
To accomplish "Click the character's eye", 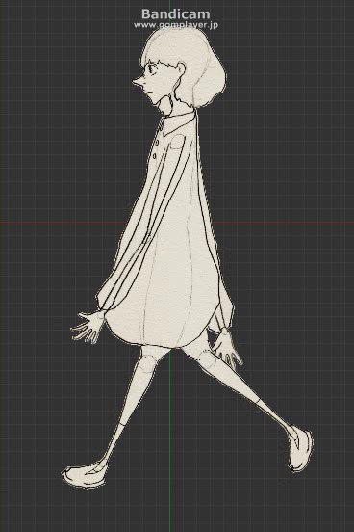I will pos(151,70).
